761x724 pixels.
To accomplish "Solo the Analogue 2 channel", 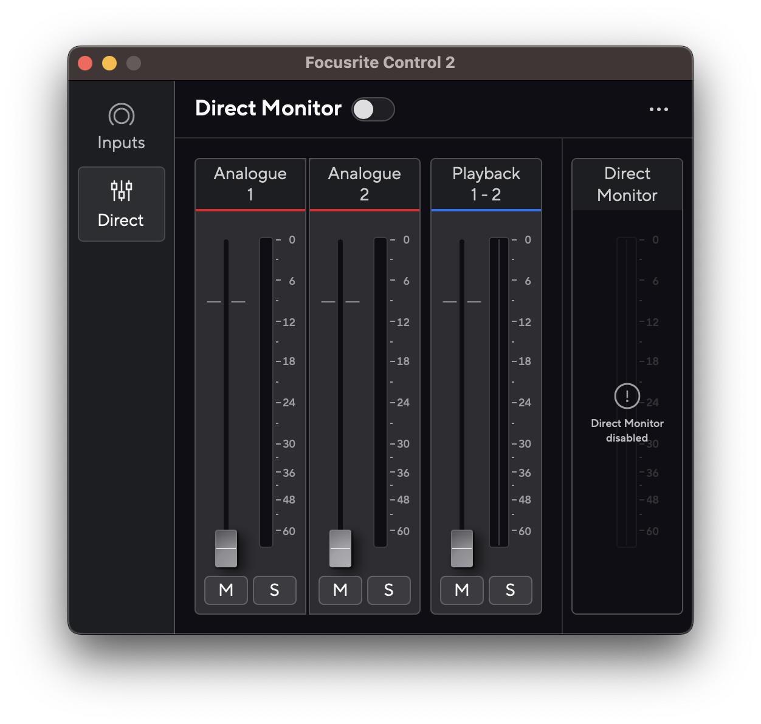I will point(388,590).
